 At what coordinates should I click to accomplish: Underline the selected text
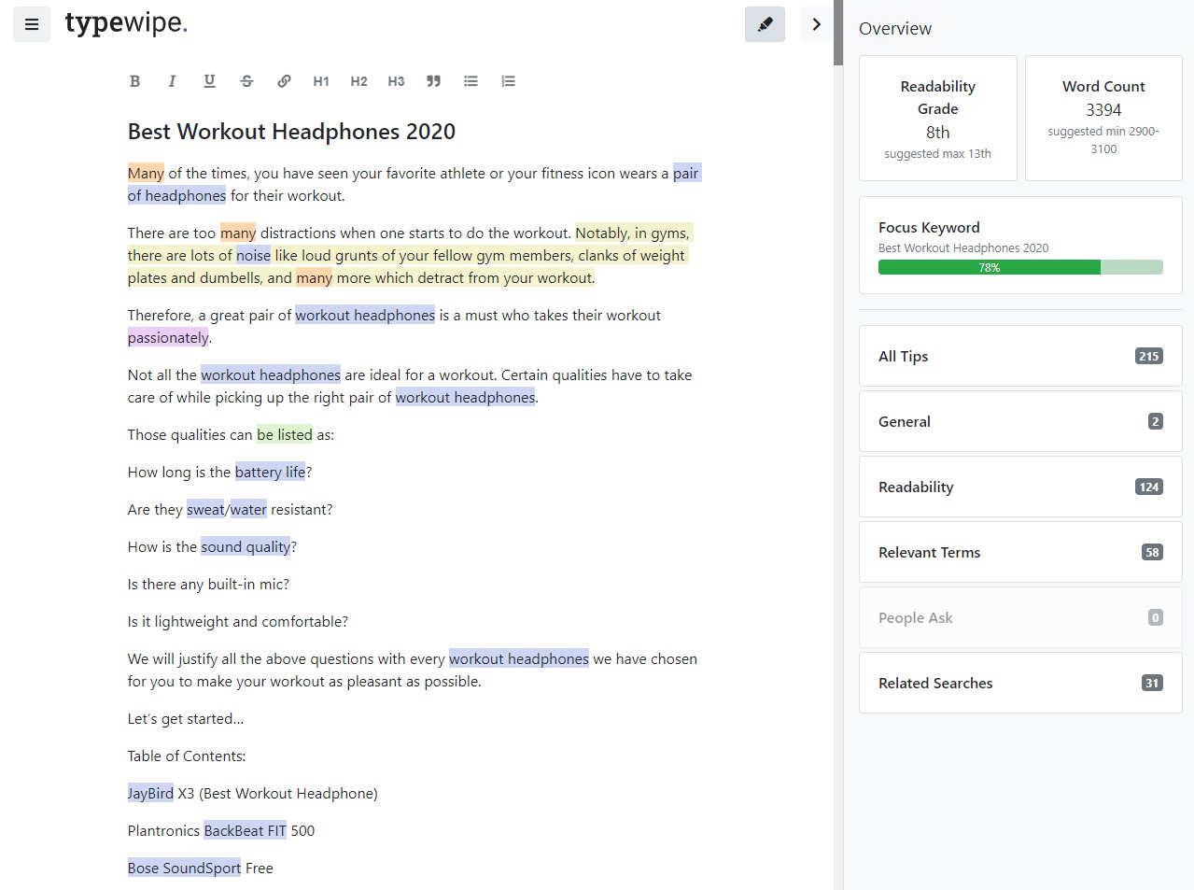209,81
